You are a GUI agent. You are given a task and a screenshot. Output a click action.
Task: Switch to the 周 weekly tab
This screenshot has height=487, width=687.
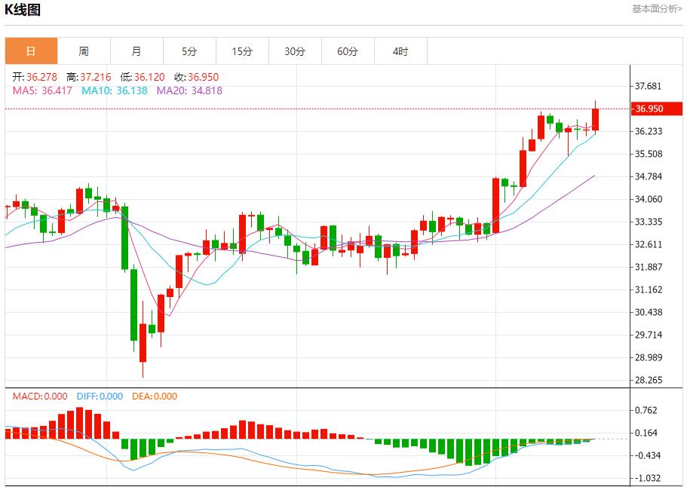(84, 51)
